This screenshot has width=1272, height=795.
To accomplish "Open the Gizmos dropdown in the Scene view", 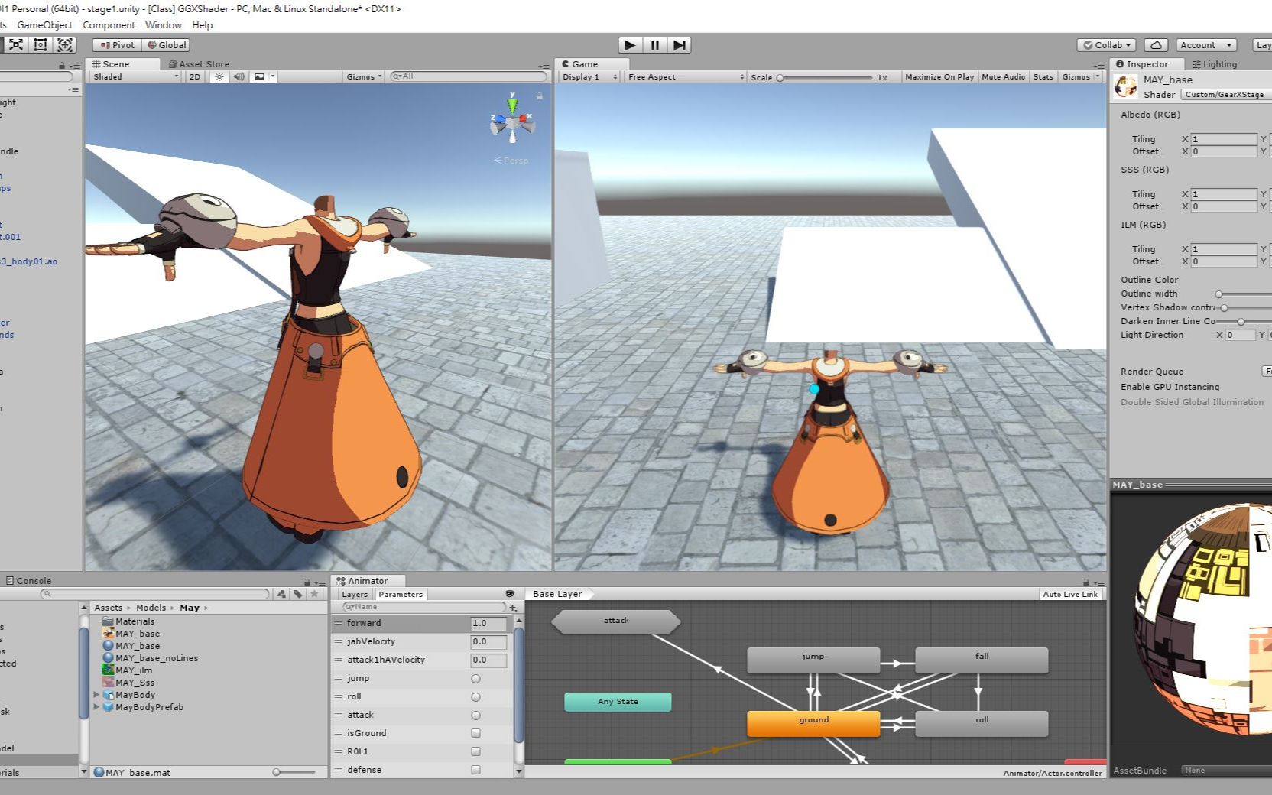I will pos(363,76).
